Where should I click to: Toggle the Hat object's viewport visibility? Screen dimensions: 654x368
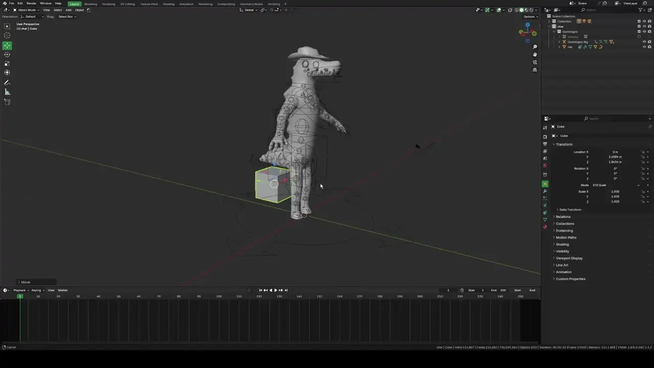pos(644,47)
